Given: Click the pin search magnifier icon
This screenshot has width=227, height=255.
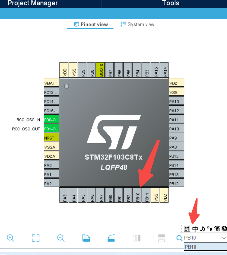Looking at the screenshot, I should tap(179, 238).
